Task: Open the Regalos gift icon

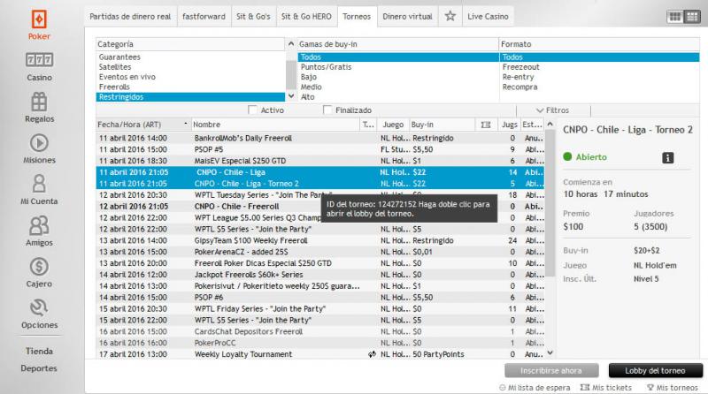Action: coord(39,102)
